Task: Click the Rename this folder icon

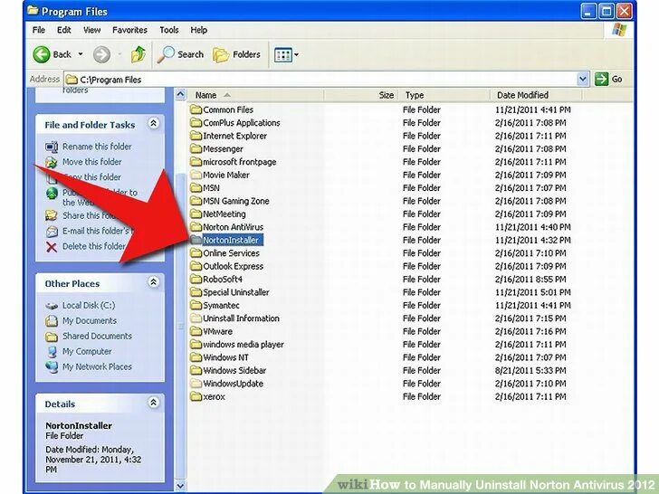Action: (x=52, y=147)
